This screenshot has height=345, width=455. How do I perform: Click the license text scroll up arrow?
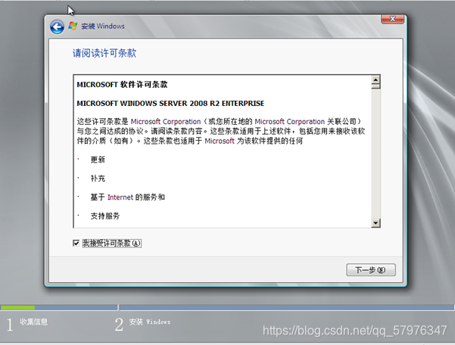pyautogui.click(x=376, y=79)
